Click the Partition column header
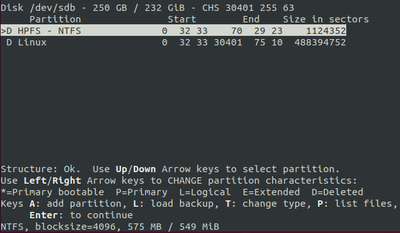Image resolution: width=400 pixels, height=233 pixels. point(55,19)
